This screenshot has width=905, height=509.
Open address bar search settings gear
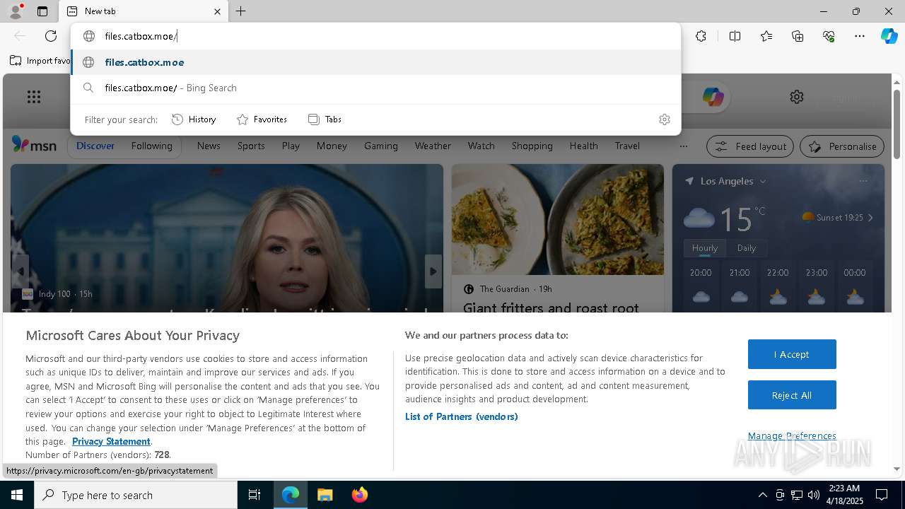click(664, 119)
